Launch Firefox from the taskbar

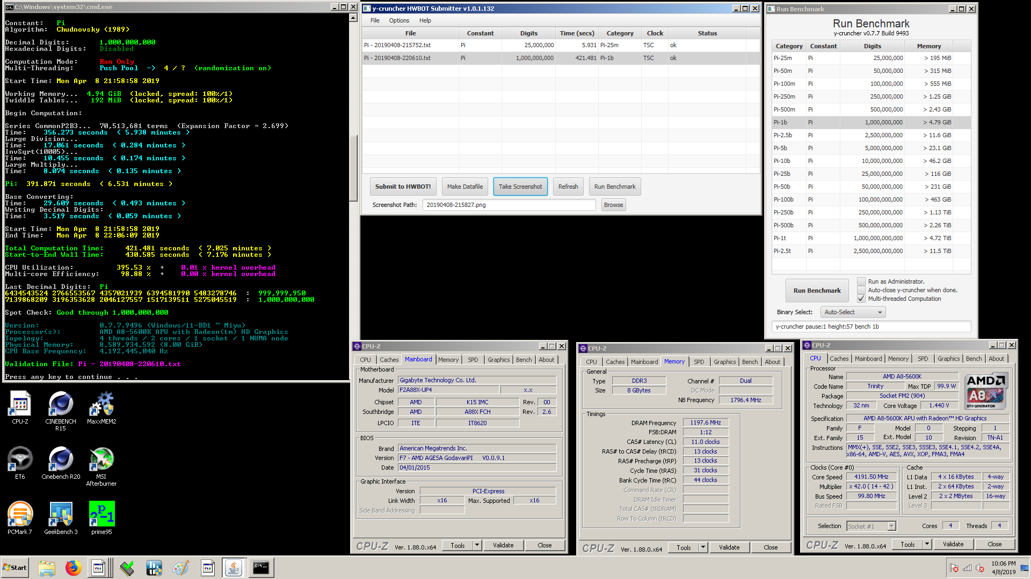click(73, 568)
